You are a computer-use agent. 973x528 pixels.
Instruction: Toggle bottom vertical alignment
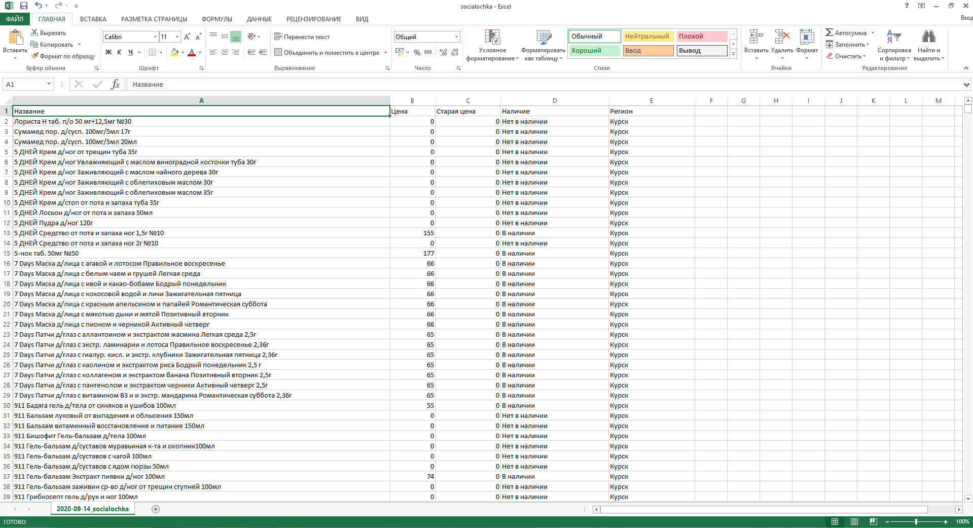(x=236, y=37)
